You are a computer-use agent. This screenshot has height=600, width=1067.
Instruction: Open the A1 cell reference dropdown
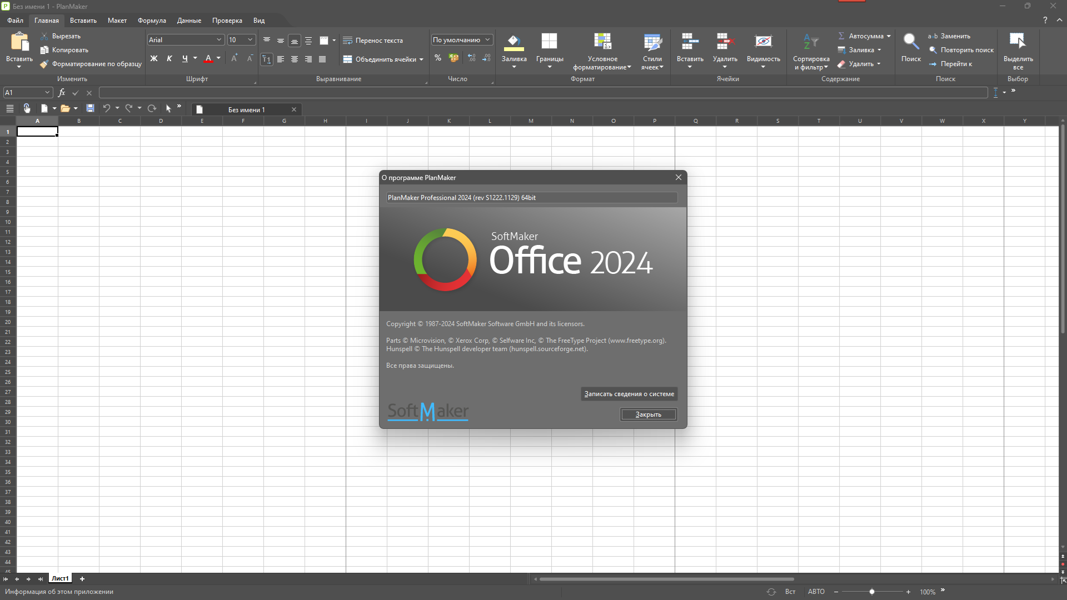point(47,93)
